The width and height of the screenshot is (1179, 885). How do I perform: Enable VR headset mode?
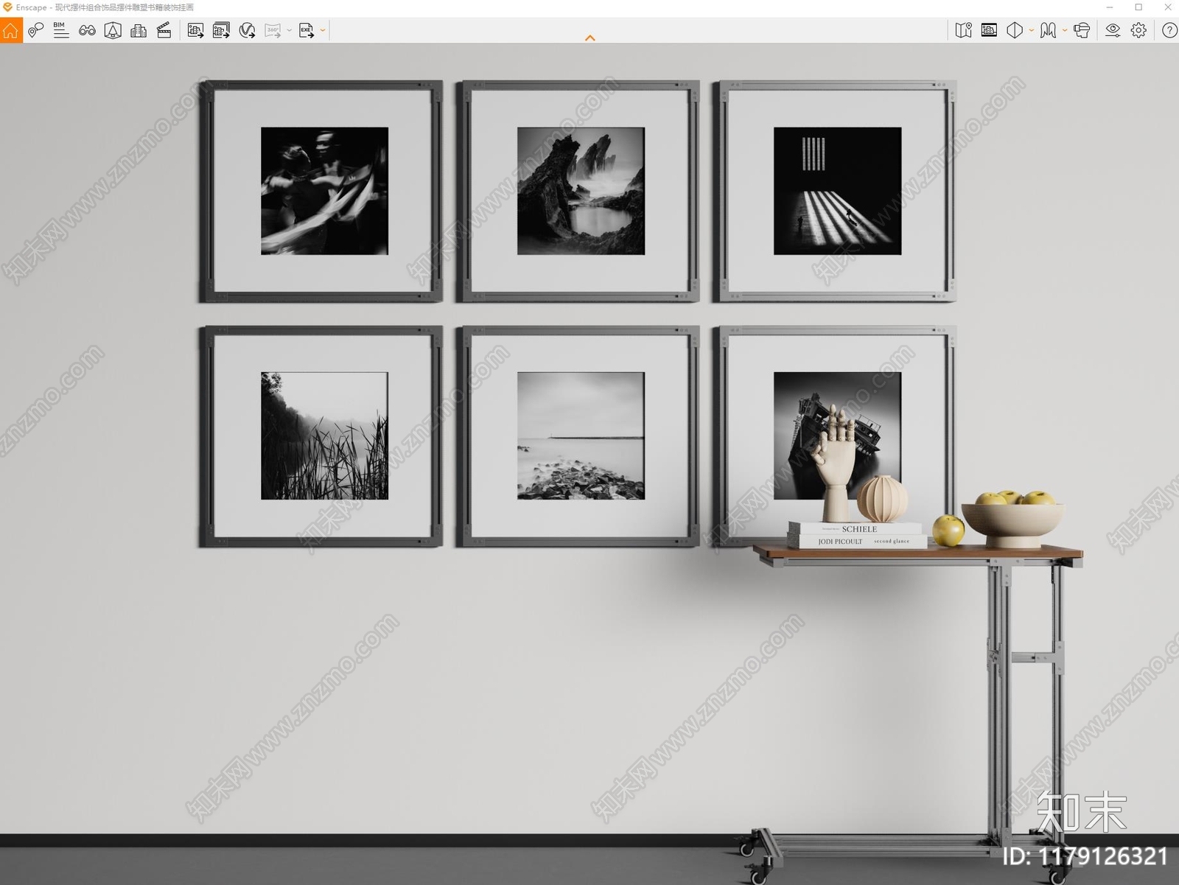click(x=1081, y=30)
